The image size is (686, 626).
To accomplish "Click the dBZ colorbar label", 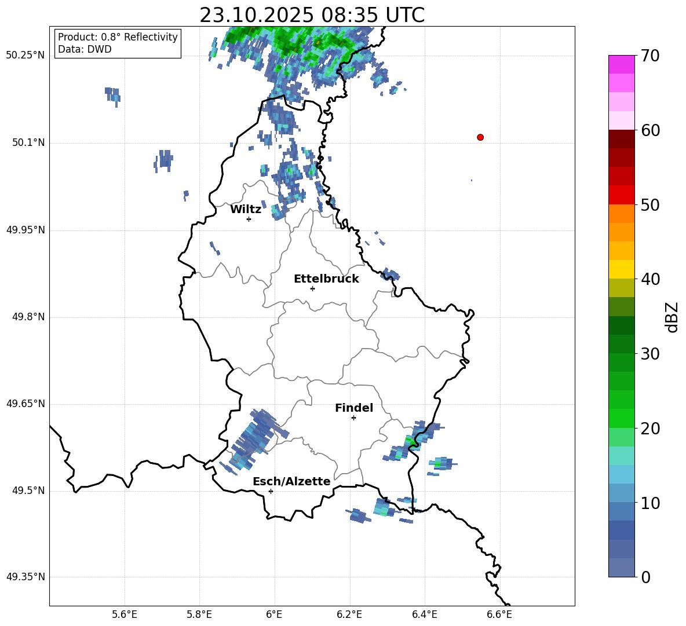I will 671,317.
